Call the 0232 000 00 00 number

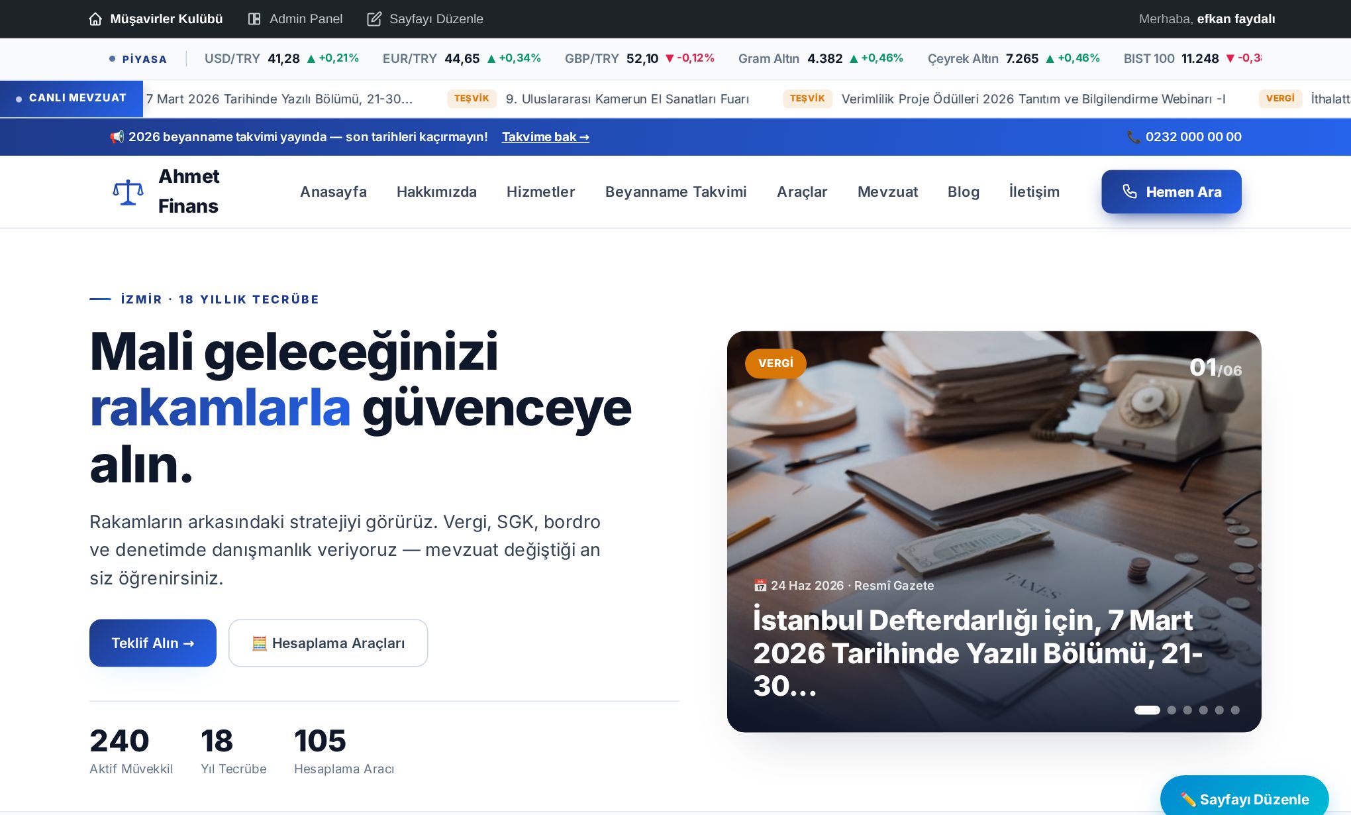click(1193, 136)
